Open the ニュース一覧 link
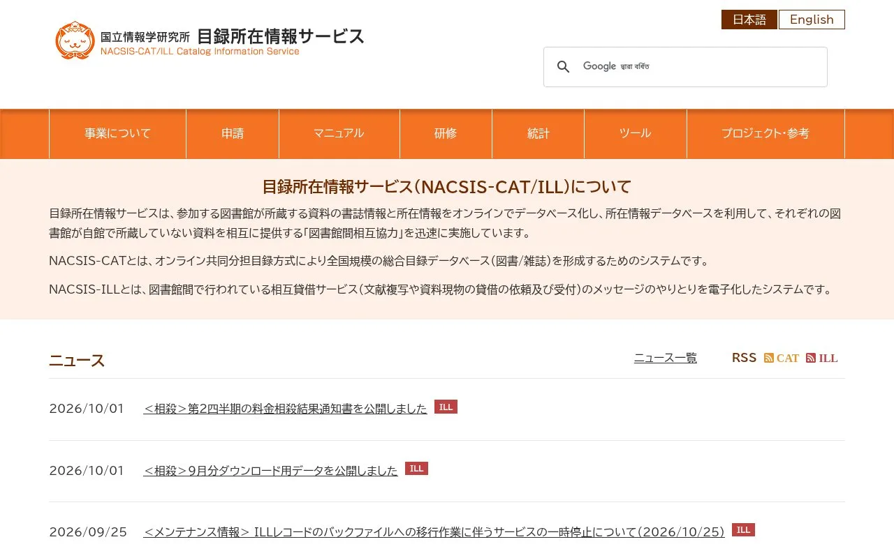The image size is (894, 558). coord(666,358)
